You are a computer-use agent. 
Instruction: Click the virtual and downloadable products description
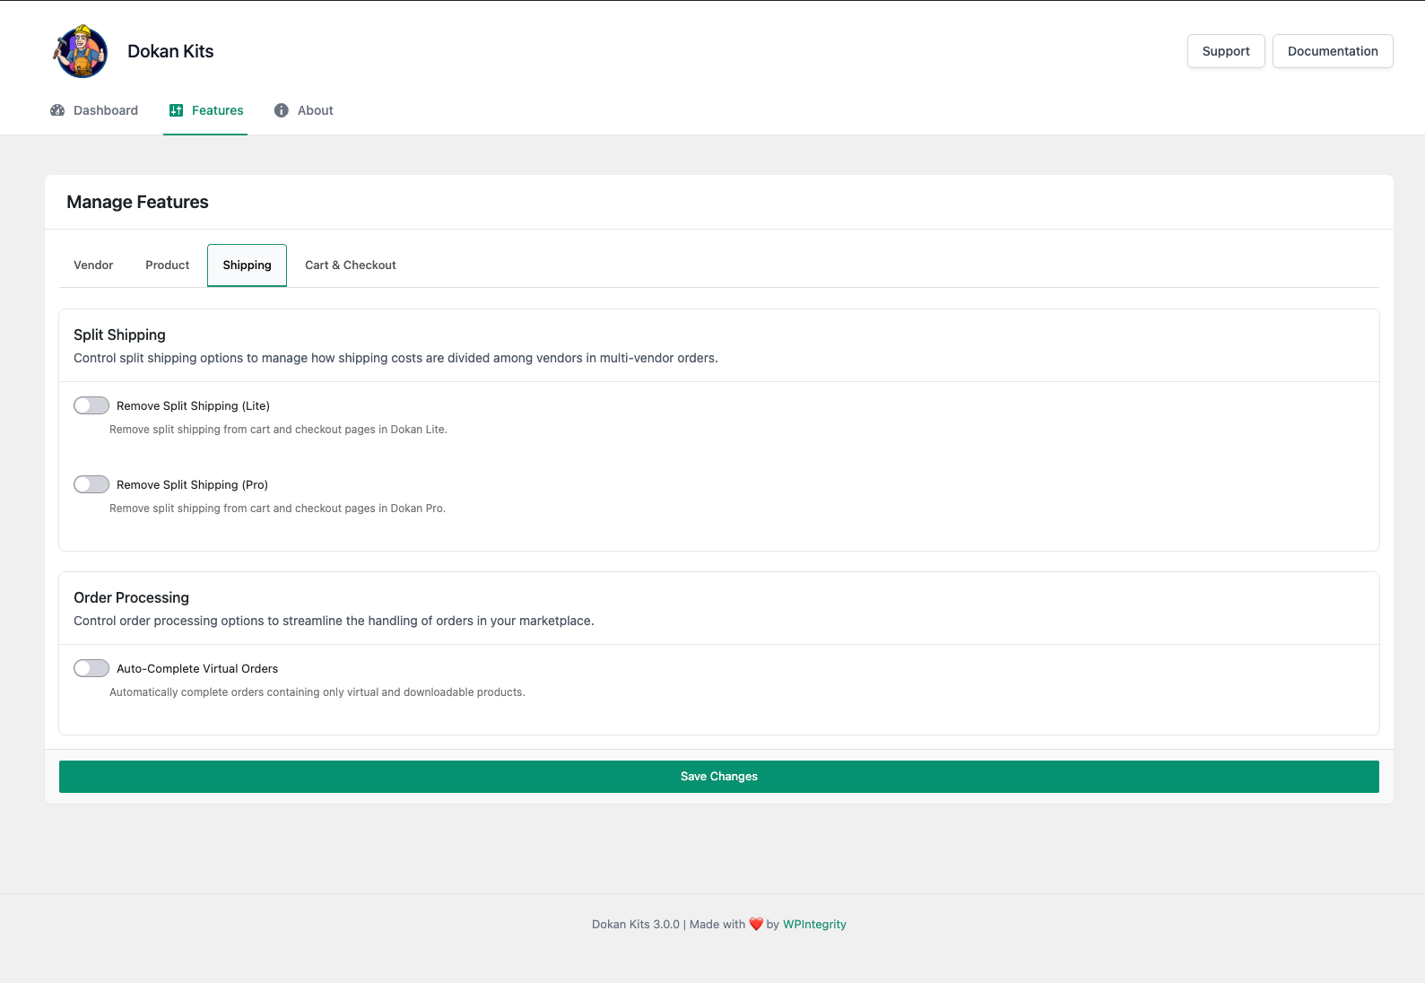[317, 692]
